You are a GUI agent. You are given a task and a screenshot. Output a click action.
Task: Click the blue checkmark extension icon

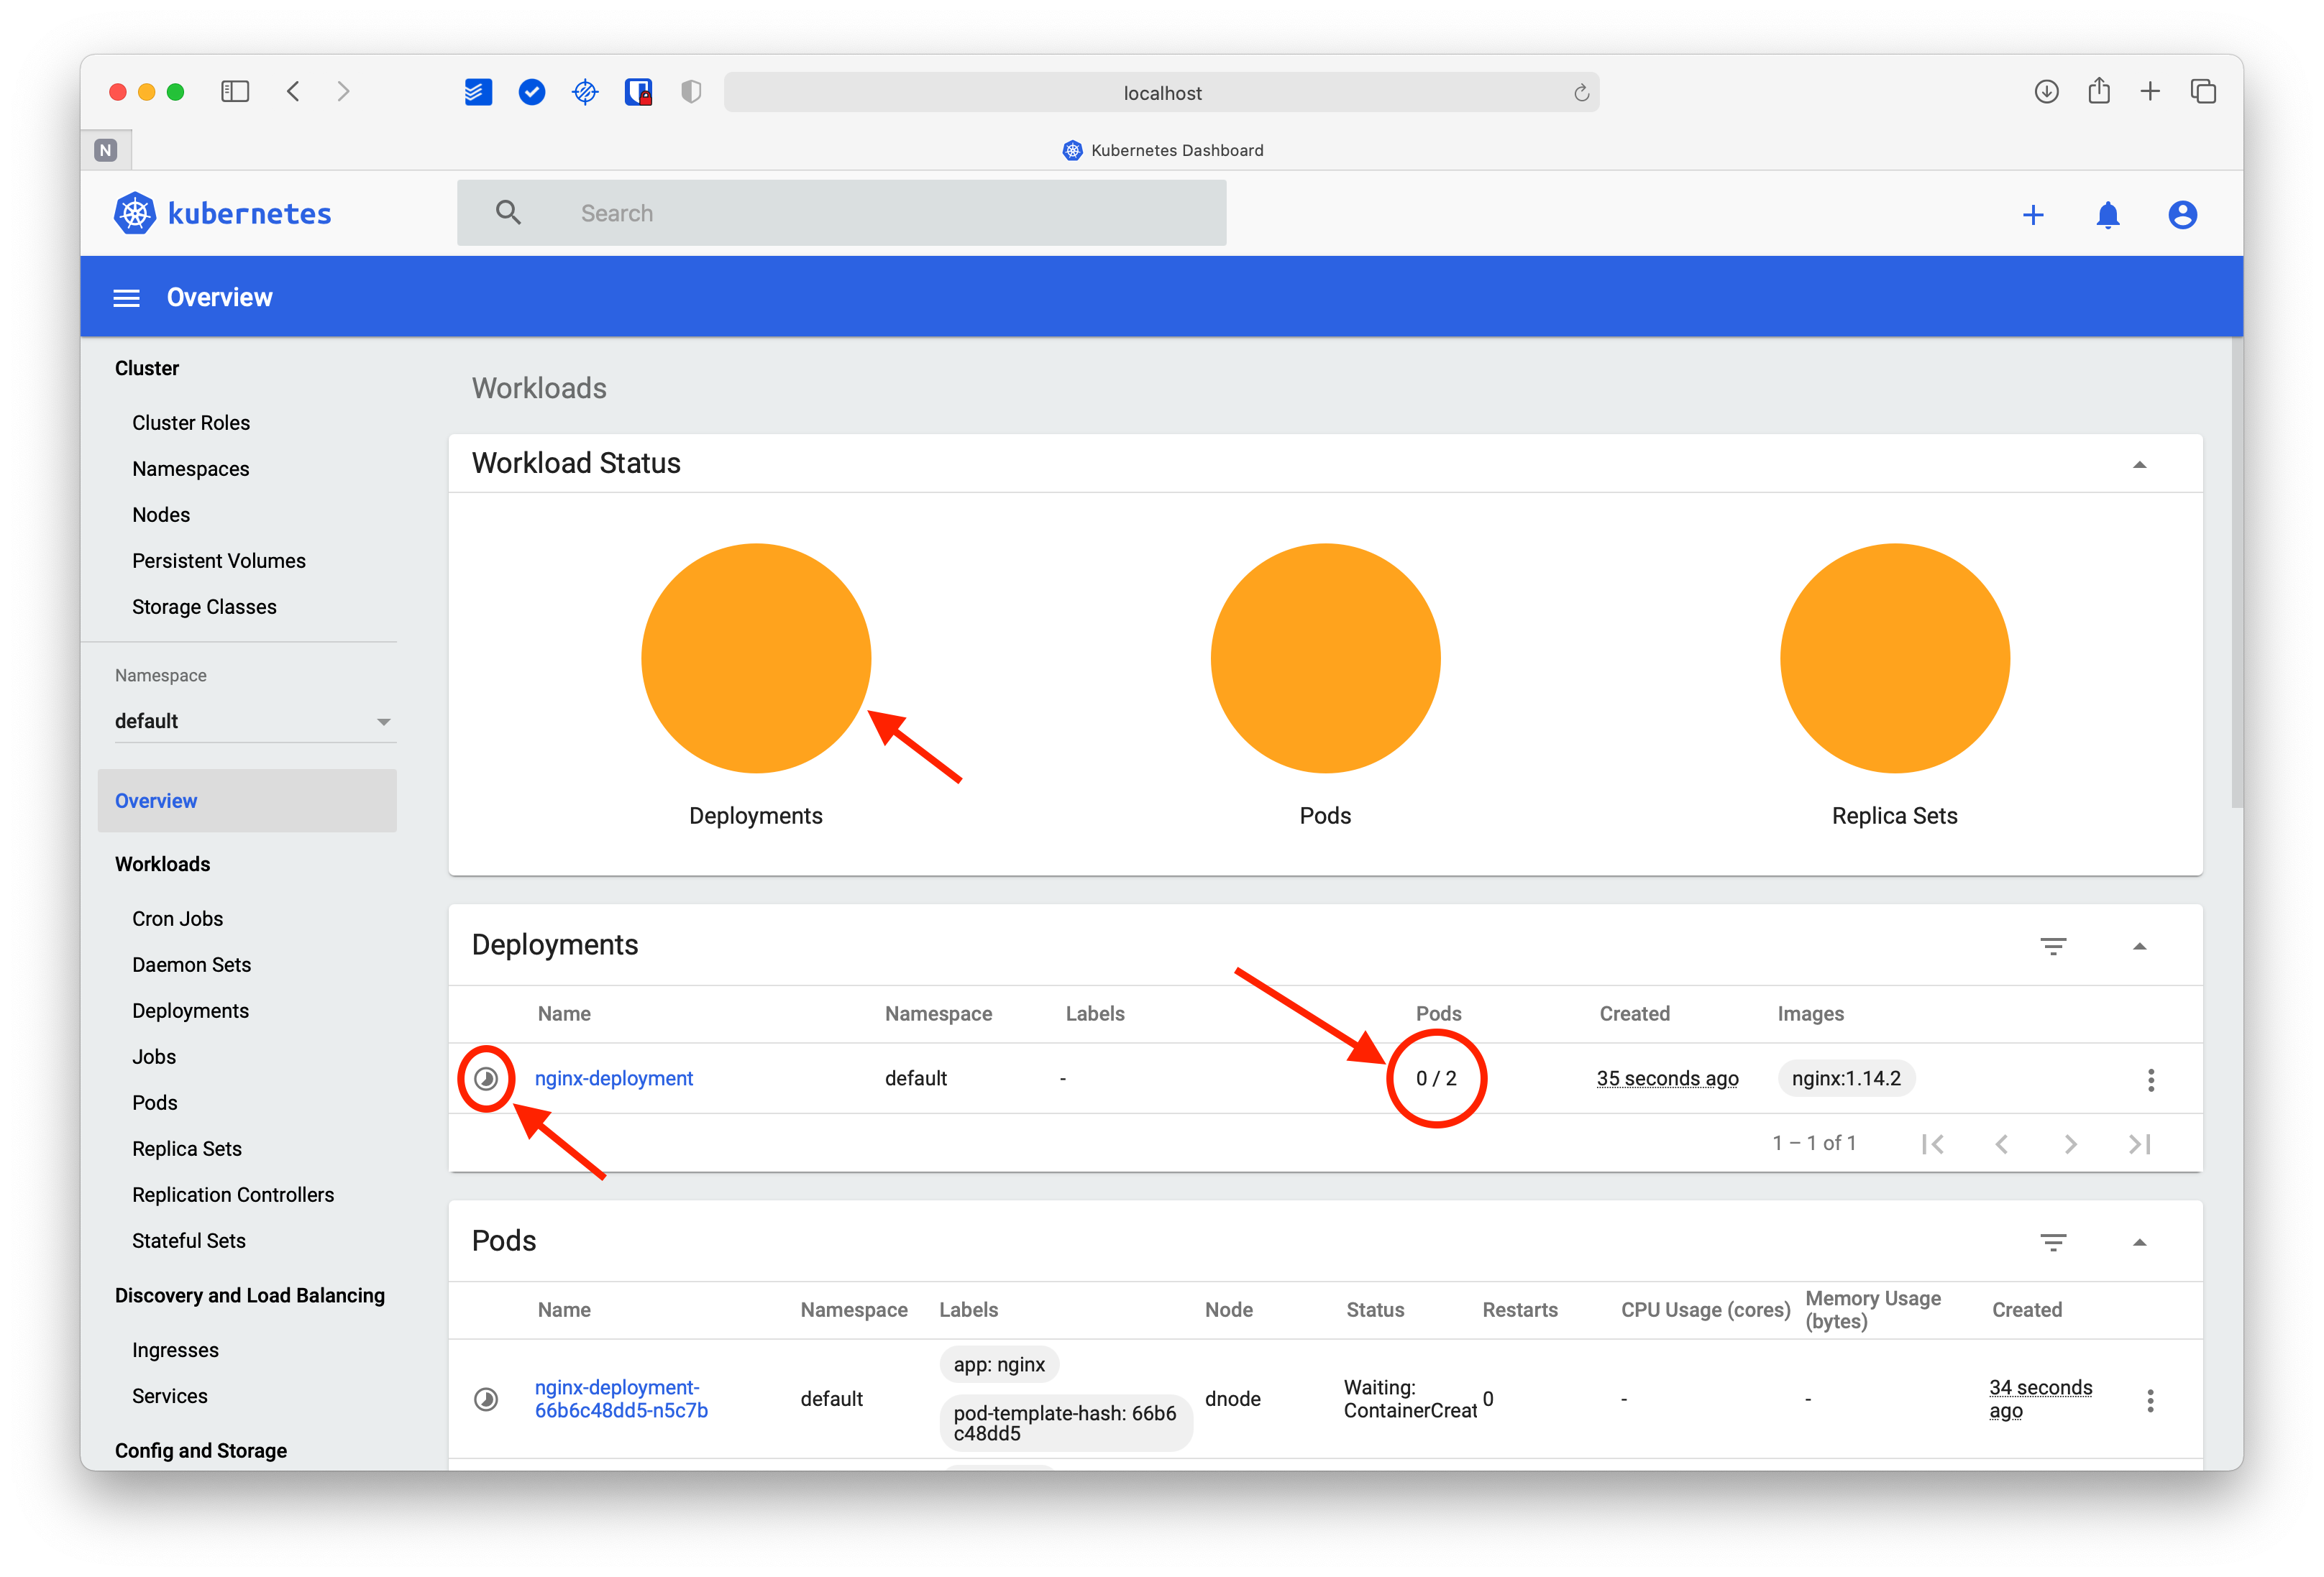532,92
